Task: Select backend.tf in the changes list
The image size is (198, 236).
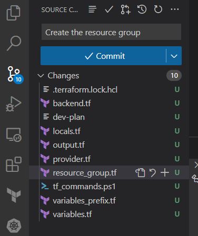Action: click(110, 103)
